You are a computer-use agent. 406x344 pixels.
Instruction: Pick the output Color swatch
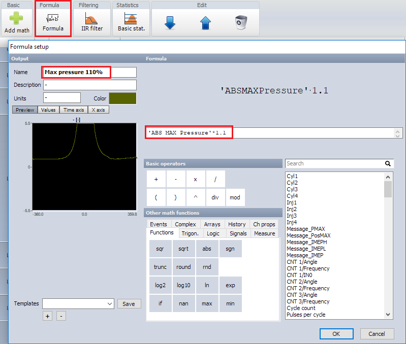pyautogui.click(x=122, y=98)
